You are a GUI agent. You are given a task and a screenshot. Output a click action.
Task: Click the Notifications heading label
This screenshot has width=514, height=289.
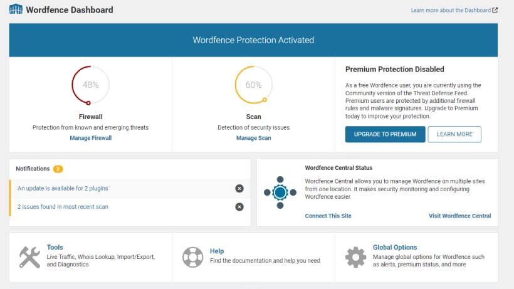[x=33, y=169]
